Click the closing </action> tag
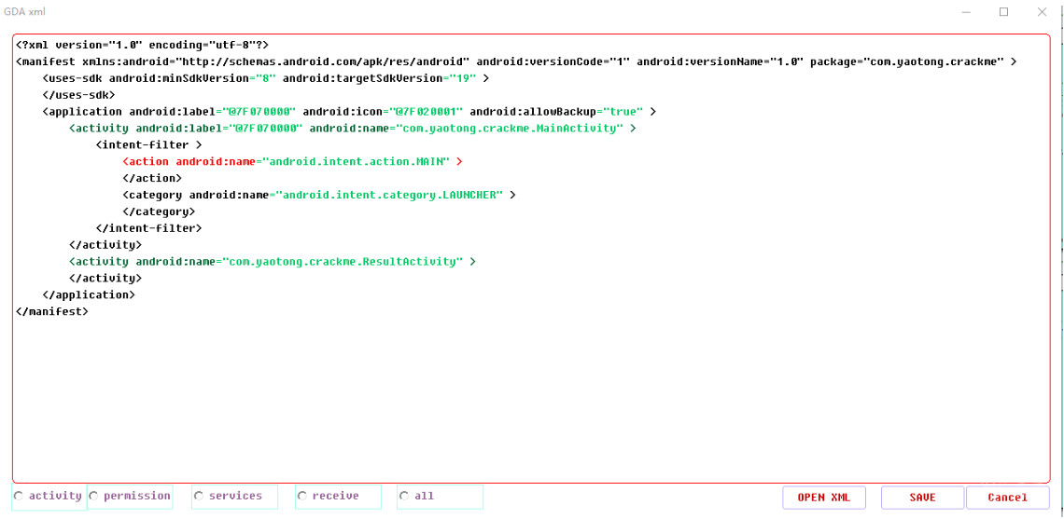 point(153,178)
